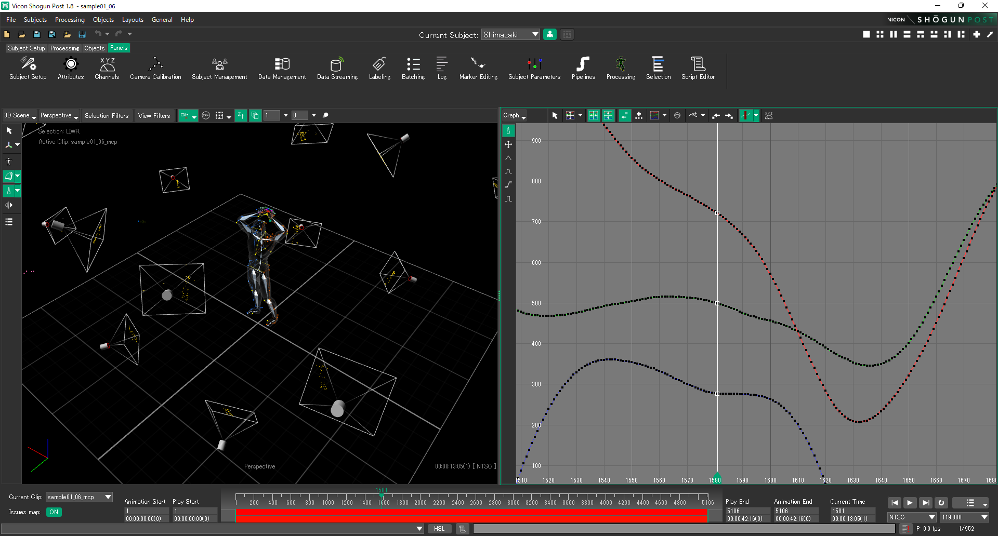Screen dimensions: 998x536
Task: Switch to the Subject Setup tab
Action: tap(26, 48)
